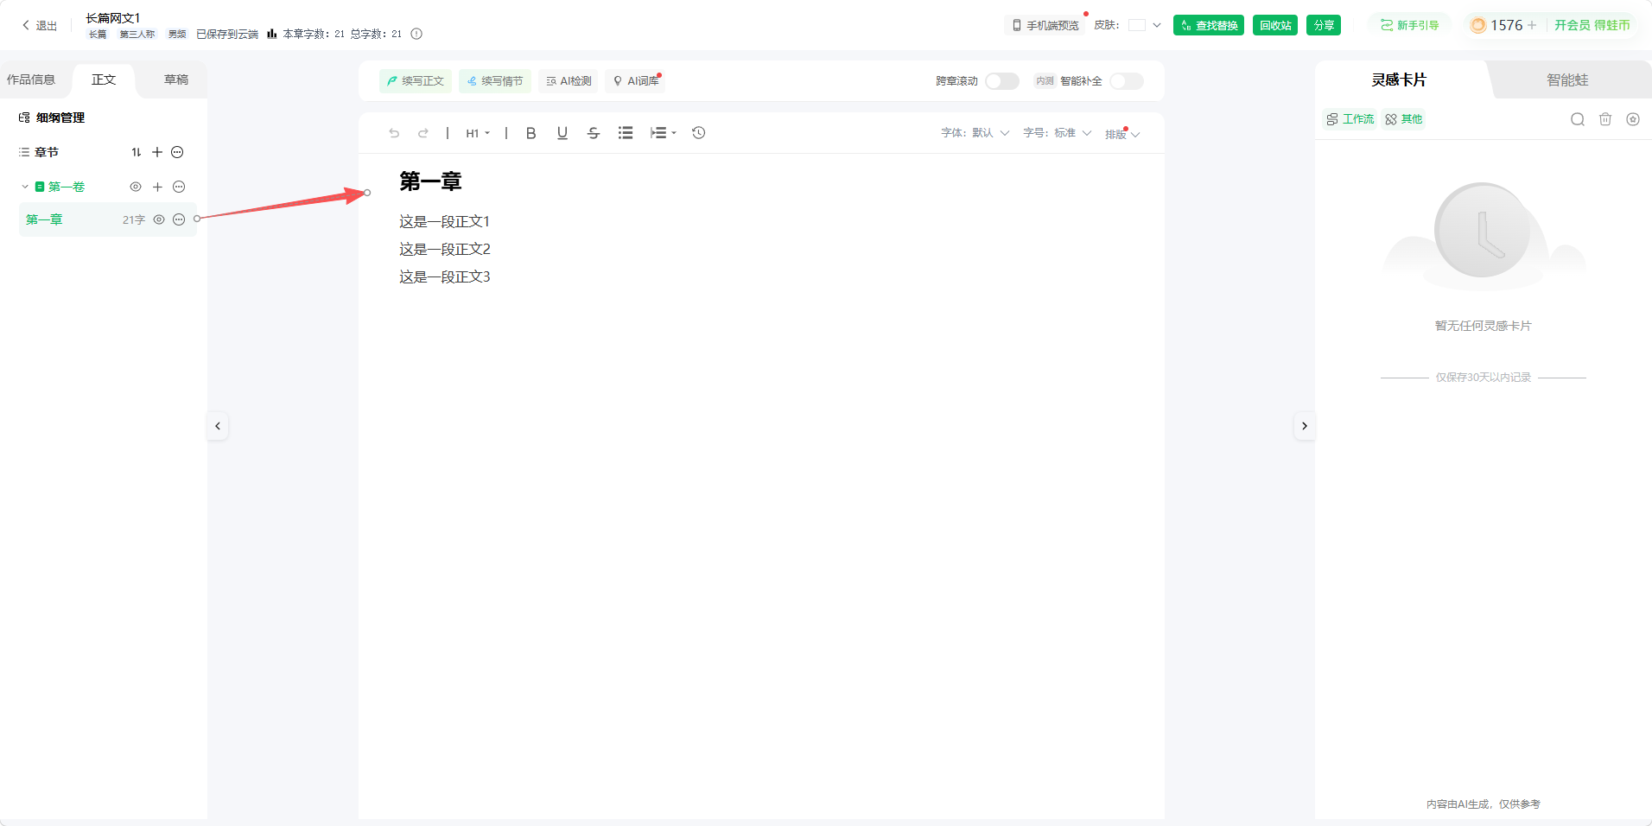Open 手机端预览 mobile preview
1652x826 pixels.
(1045, 25)
